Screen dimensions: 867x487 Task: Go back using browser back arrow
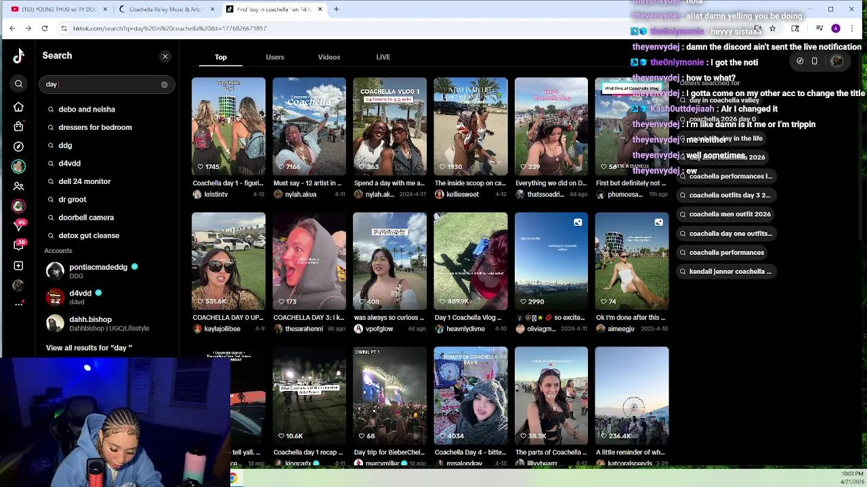12,28
